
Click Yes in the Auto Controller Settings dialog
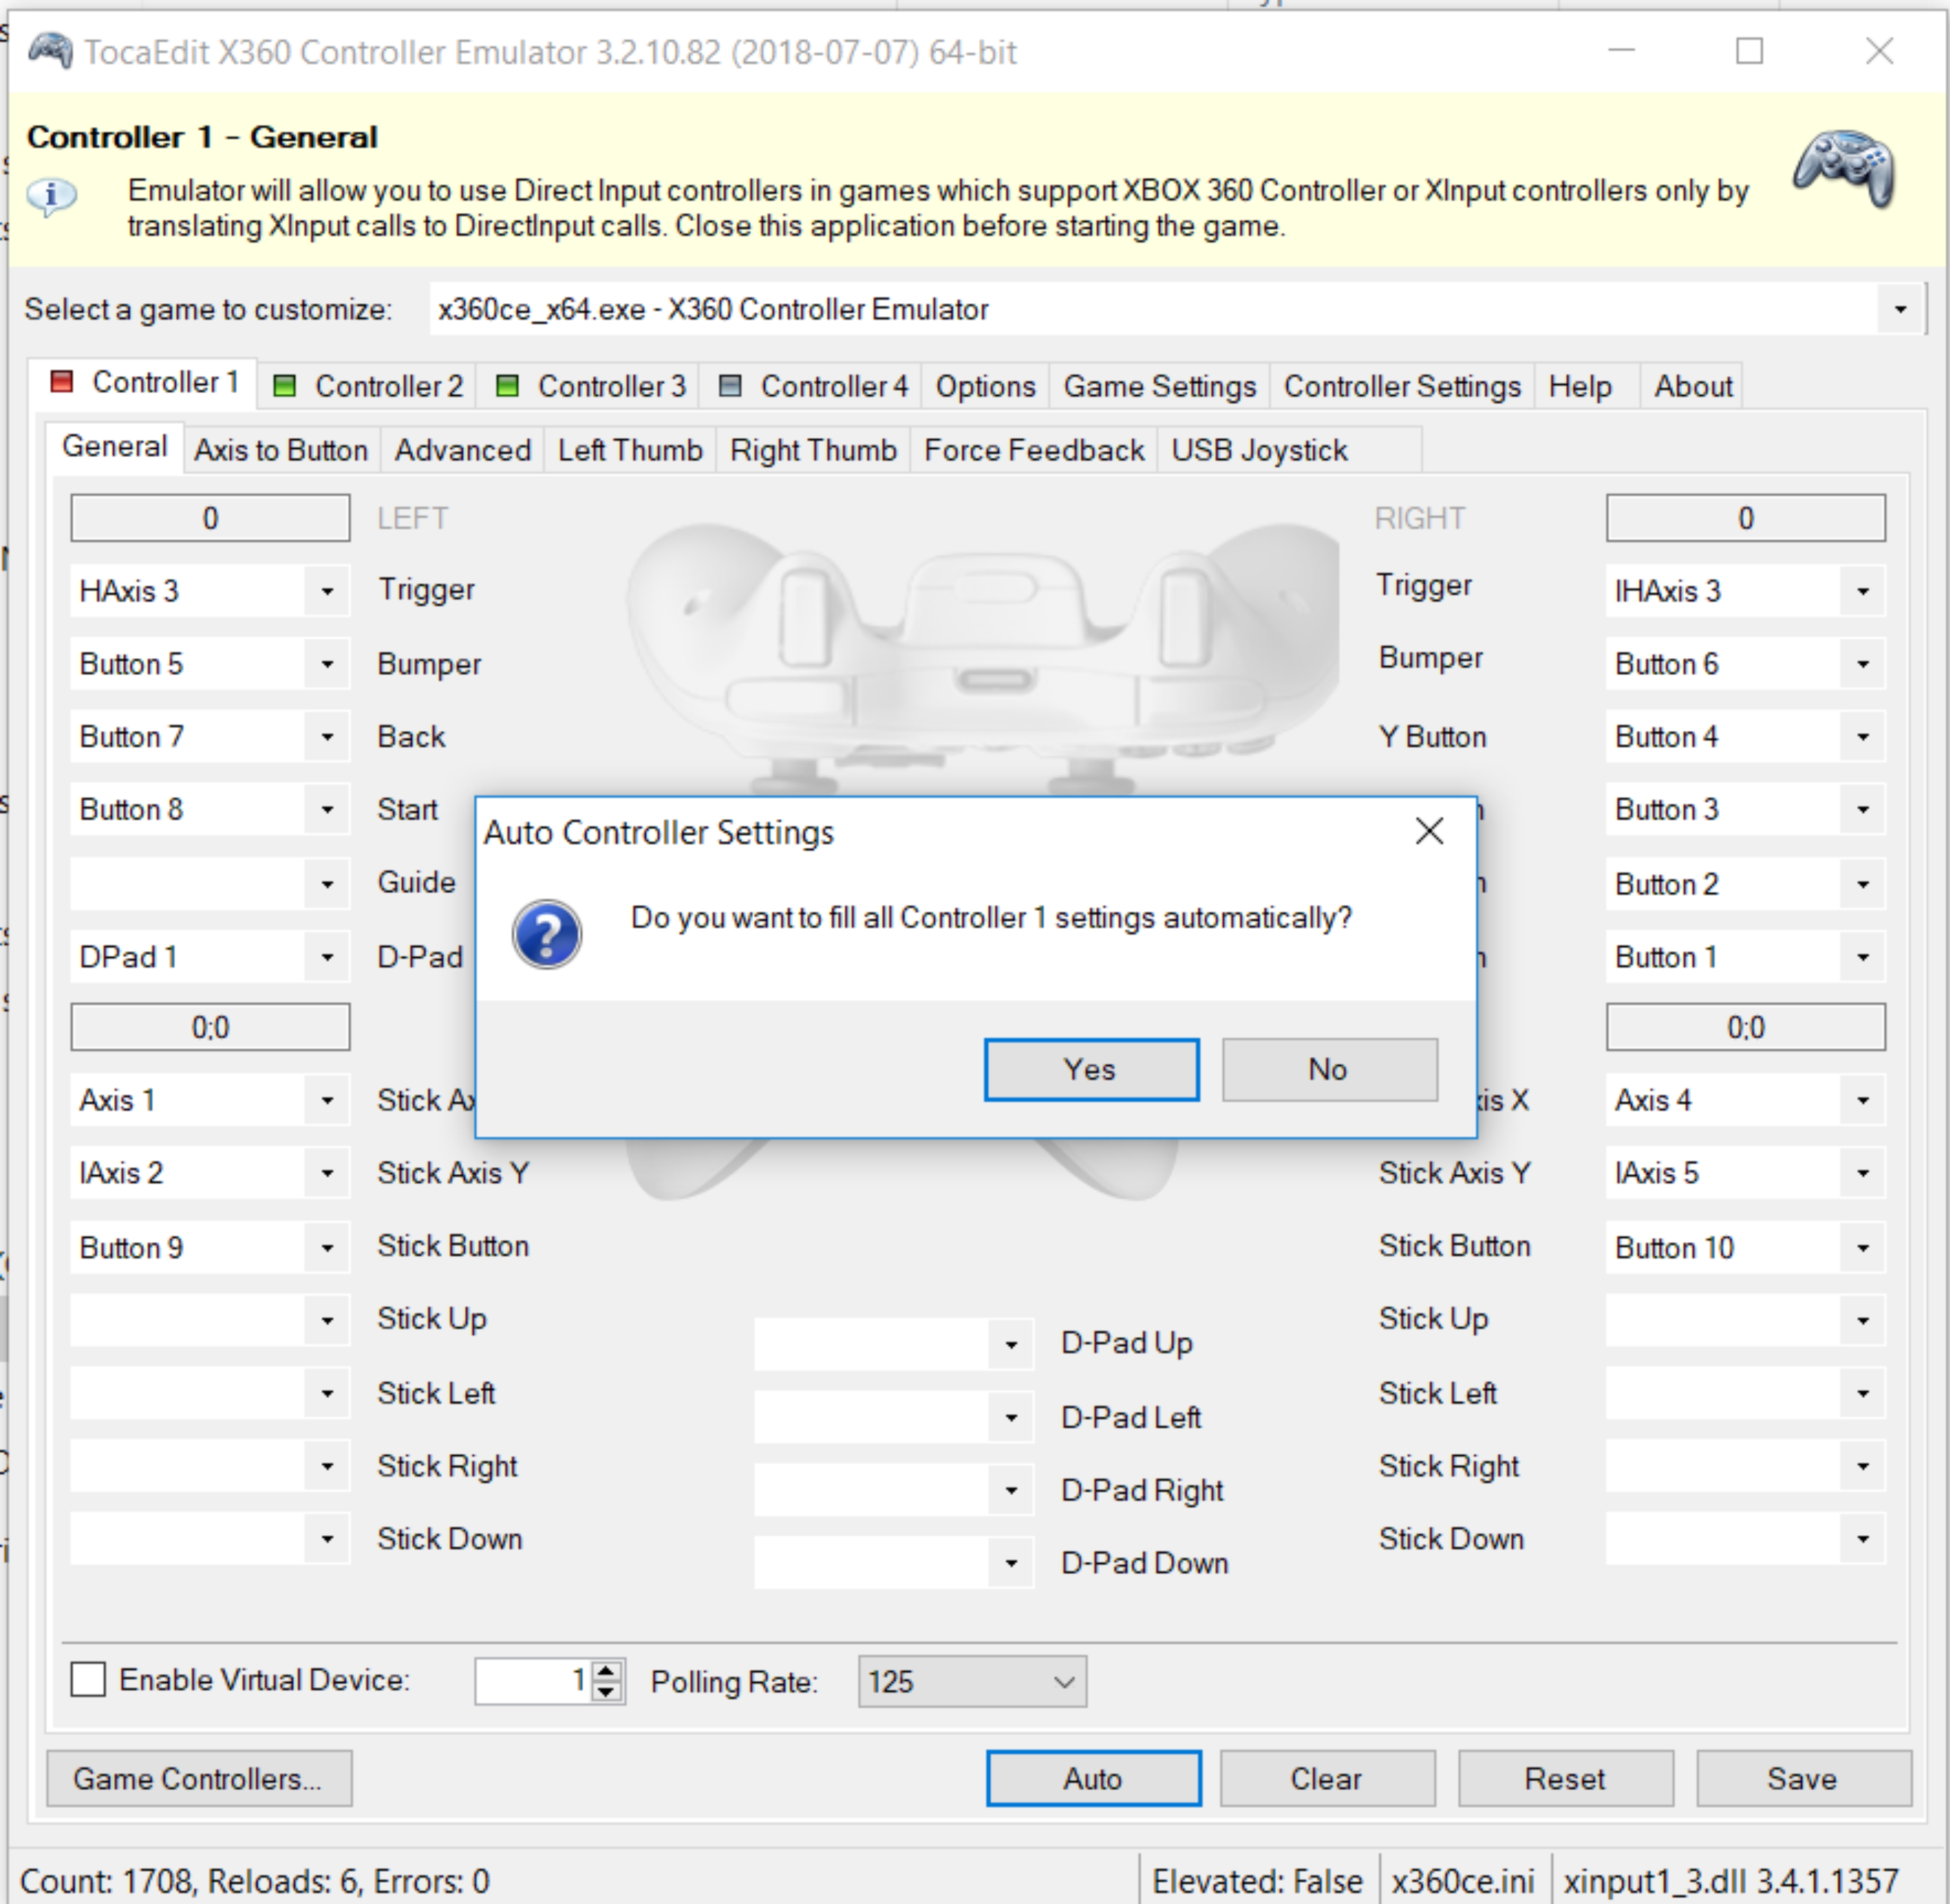(1090, 1069)
